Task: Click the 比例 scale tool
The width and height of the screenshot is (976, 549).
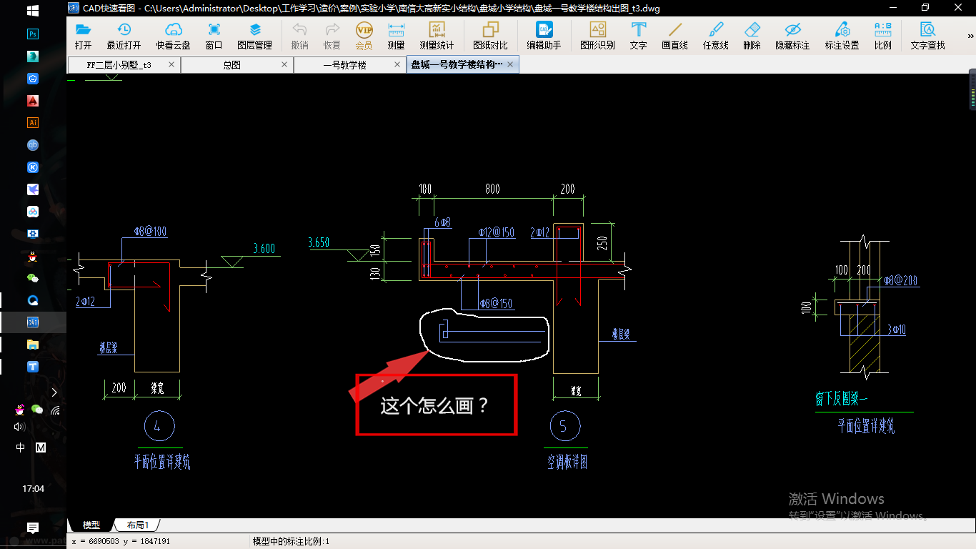Action: pos(882,36)
